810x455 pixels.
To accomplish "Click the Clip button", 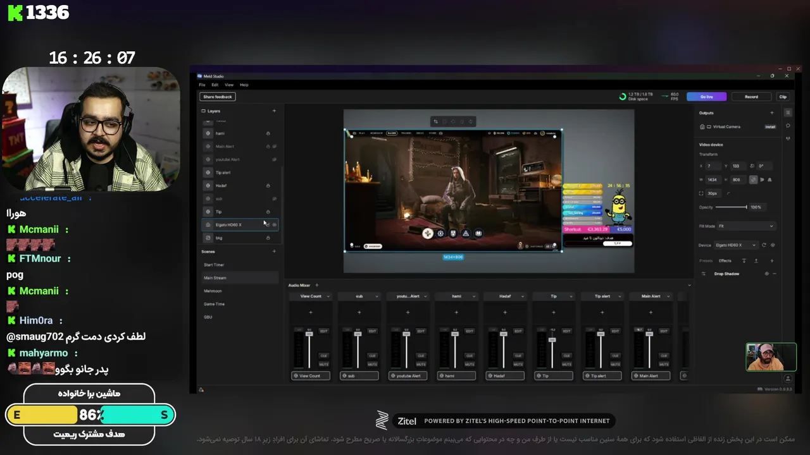I will pyautogui.click(x=783, y=97).
